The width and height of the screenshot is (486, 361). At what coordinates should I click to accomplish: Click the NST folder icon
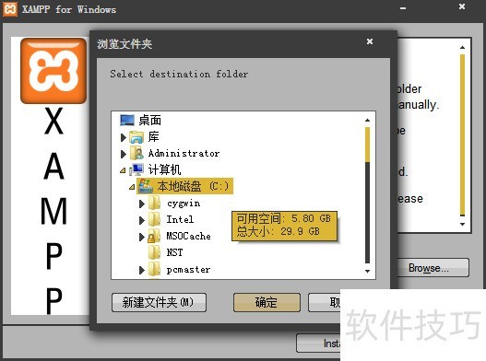point(154,252)
